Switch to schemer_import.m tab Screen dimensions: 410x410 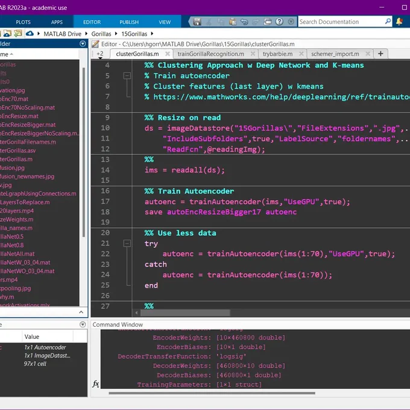335,54
